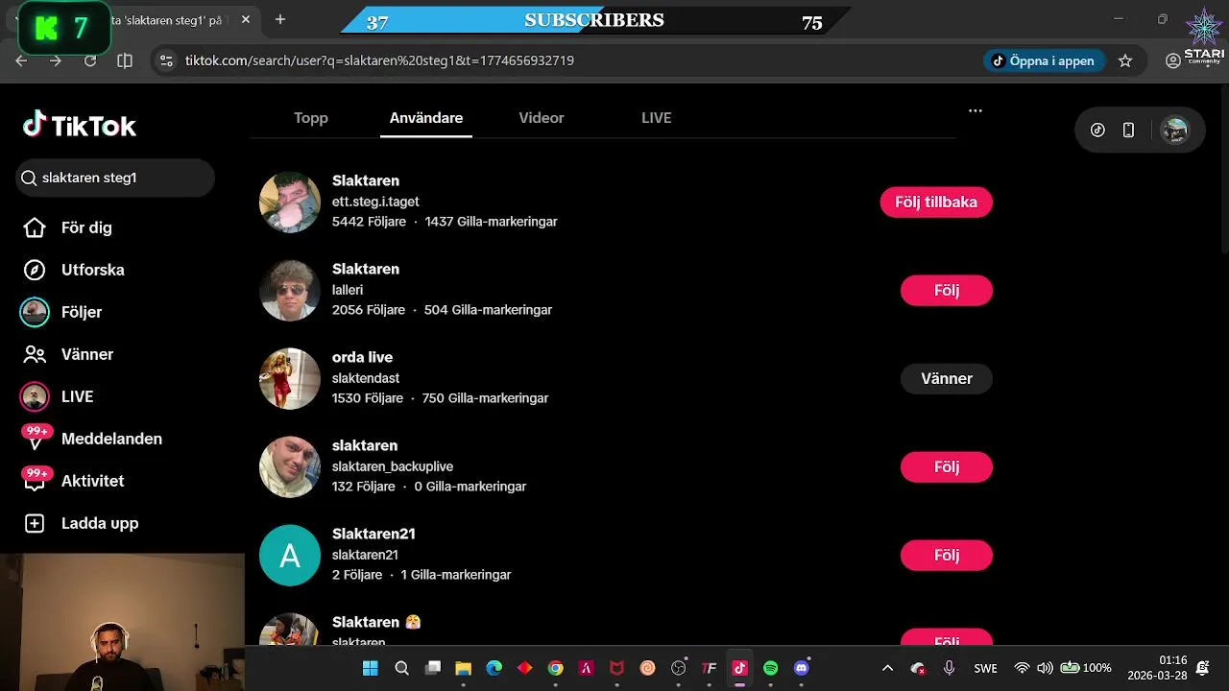Show hidden system tray icons
Screen dimensions: 1229x691
tap(887, 668)
